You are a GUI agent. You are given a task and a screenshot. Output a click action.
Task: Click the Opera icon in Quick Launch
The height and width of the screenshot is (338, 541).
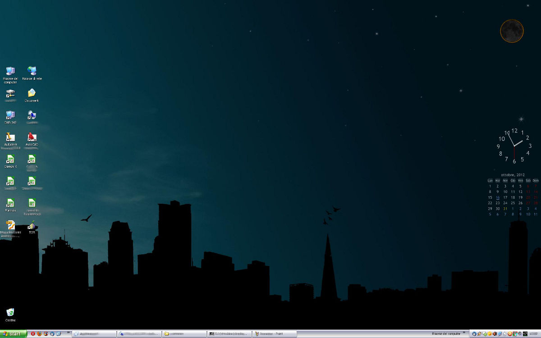(33, 334)
